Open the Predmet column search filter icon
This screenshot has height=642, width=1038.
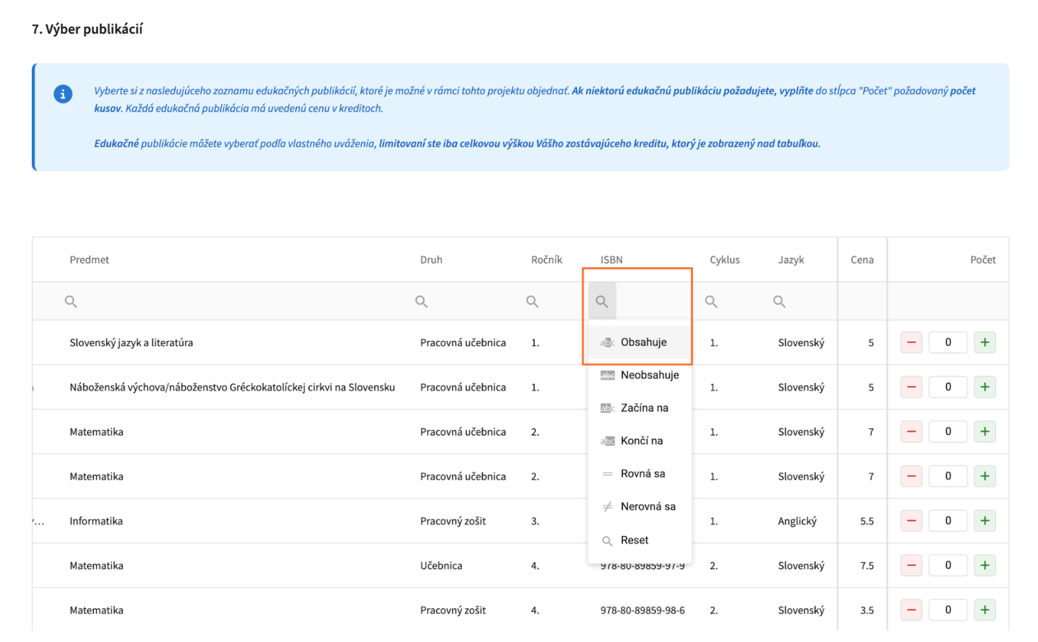tap(71, 301)
